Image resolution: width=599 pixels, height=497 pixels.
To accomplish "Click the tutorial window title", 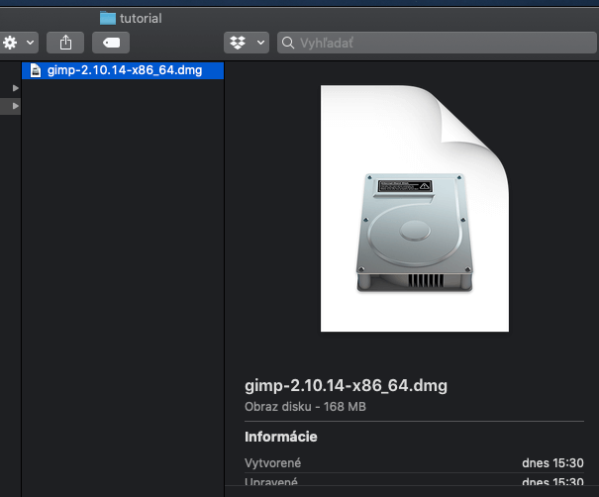I will tap(141, 19).
